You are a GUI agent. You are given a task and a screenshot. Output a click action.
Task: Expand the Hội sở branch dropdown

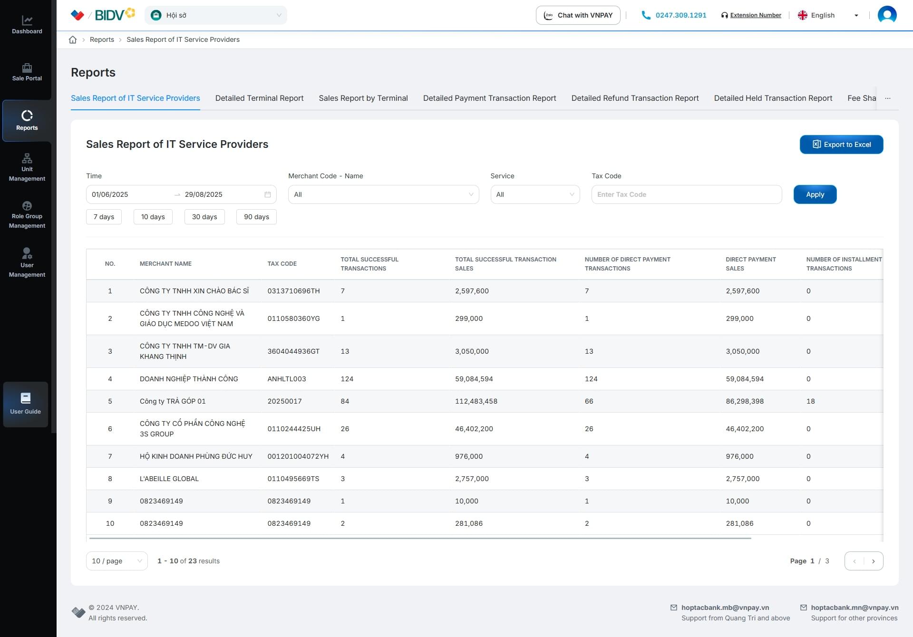point(216,15)
